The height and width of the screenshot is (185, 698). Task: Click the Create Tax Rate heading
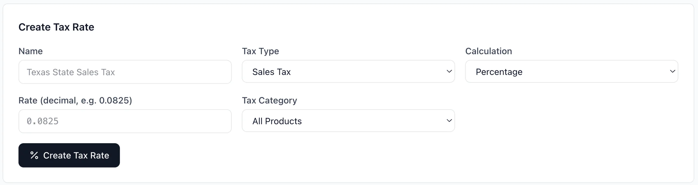pyautogui.click(x=56, y=27)
